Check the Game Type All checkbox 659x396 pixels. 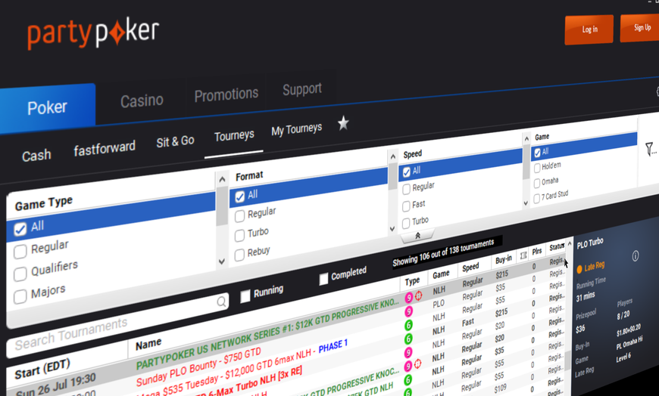[x=20, y=229]
